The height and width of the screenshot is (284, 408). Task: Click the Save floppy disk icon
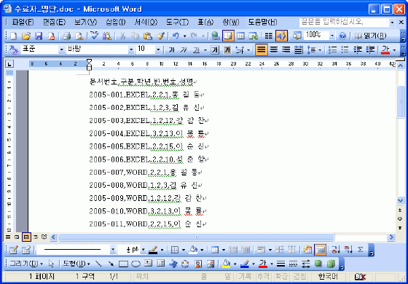39,36
